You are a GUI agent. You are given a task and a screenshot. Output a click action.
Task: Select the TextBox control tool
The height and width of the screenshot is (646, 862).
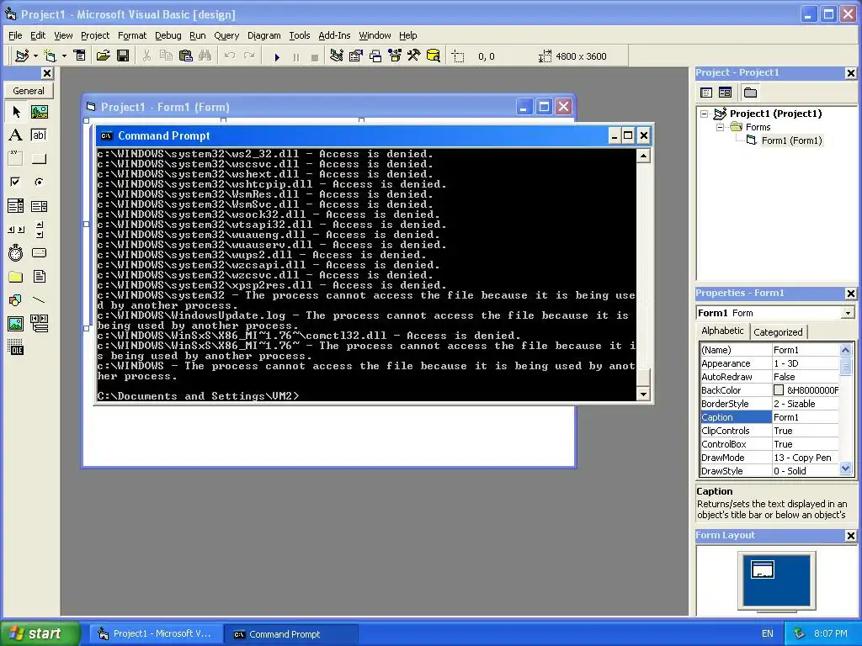pos(39,135)
